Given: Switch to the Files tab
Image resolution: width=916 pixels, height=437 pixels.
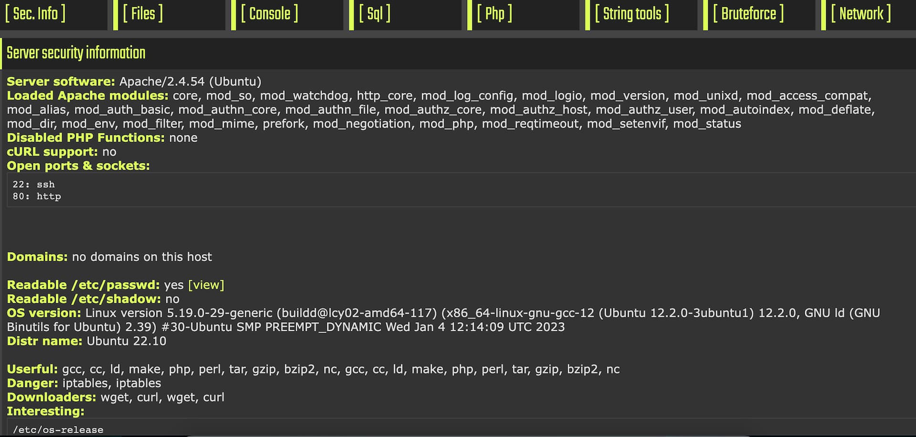Looking at the screenshot, I should click(x=143, y=14).
